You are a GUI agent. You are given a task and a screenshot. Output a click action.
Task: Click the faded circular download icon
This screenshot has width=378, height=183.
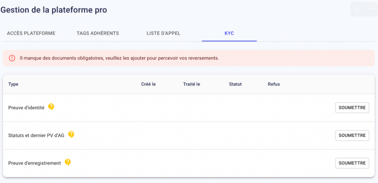click(358, 9)
